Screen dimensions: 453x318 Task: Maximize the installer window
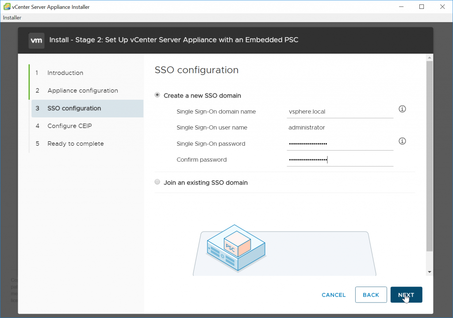point(422,7)
